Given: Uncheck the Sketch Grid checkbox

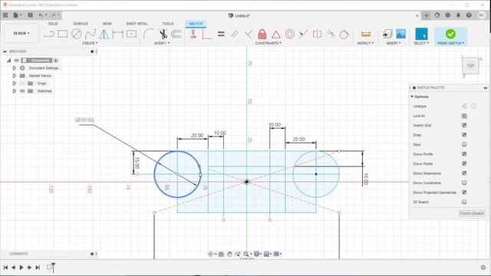Looking at the screenshot, I should tap(464, 125).
